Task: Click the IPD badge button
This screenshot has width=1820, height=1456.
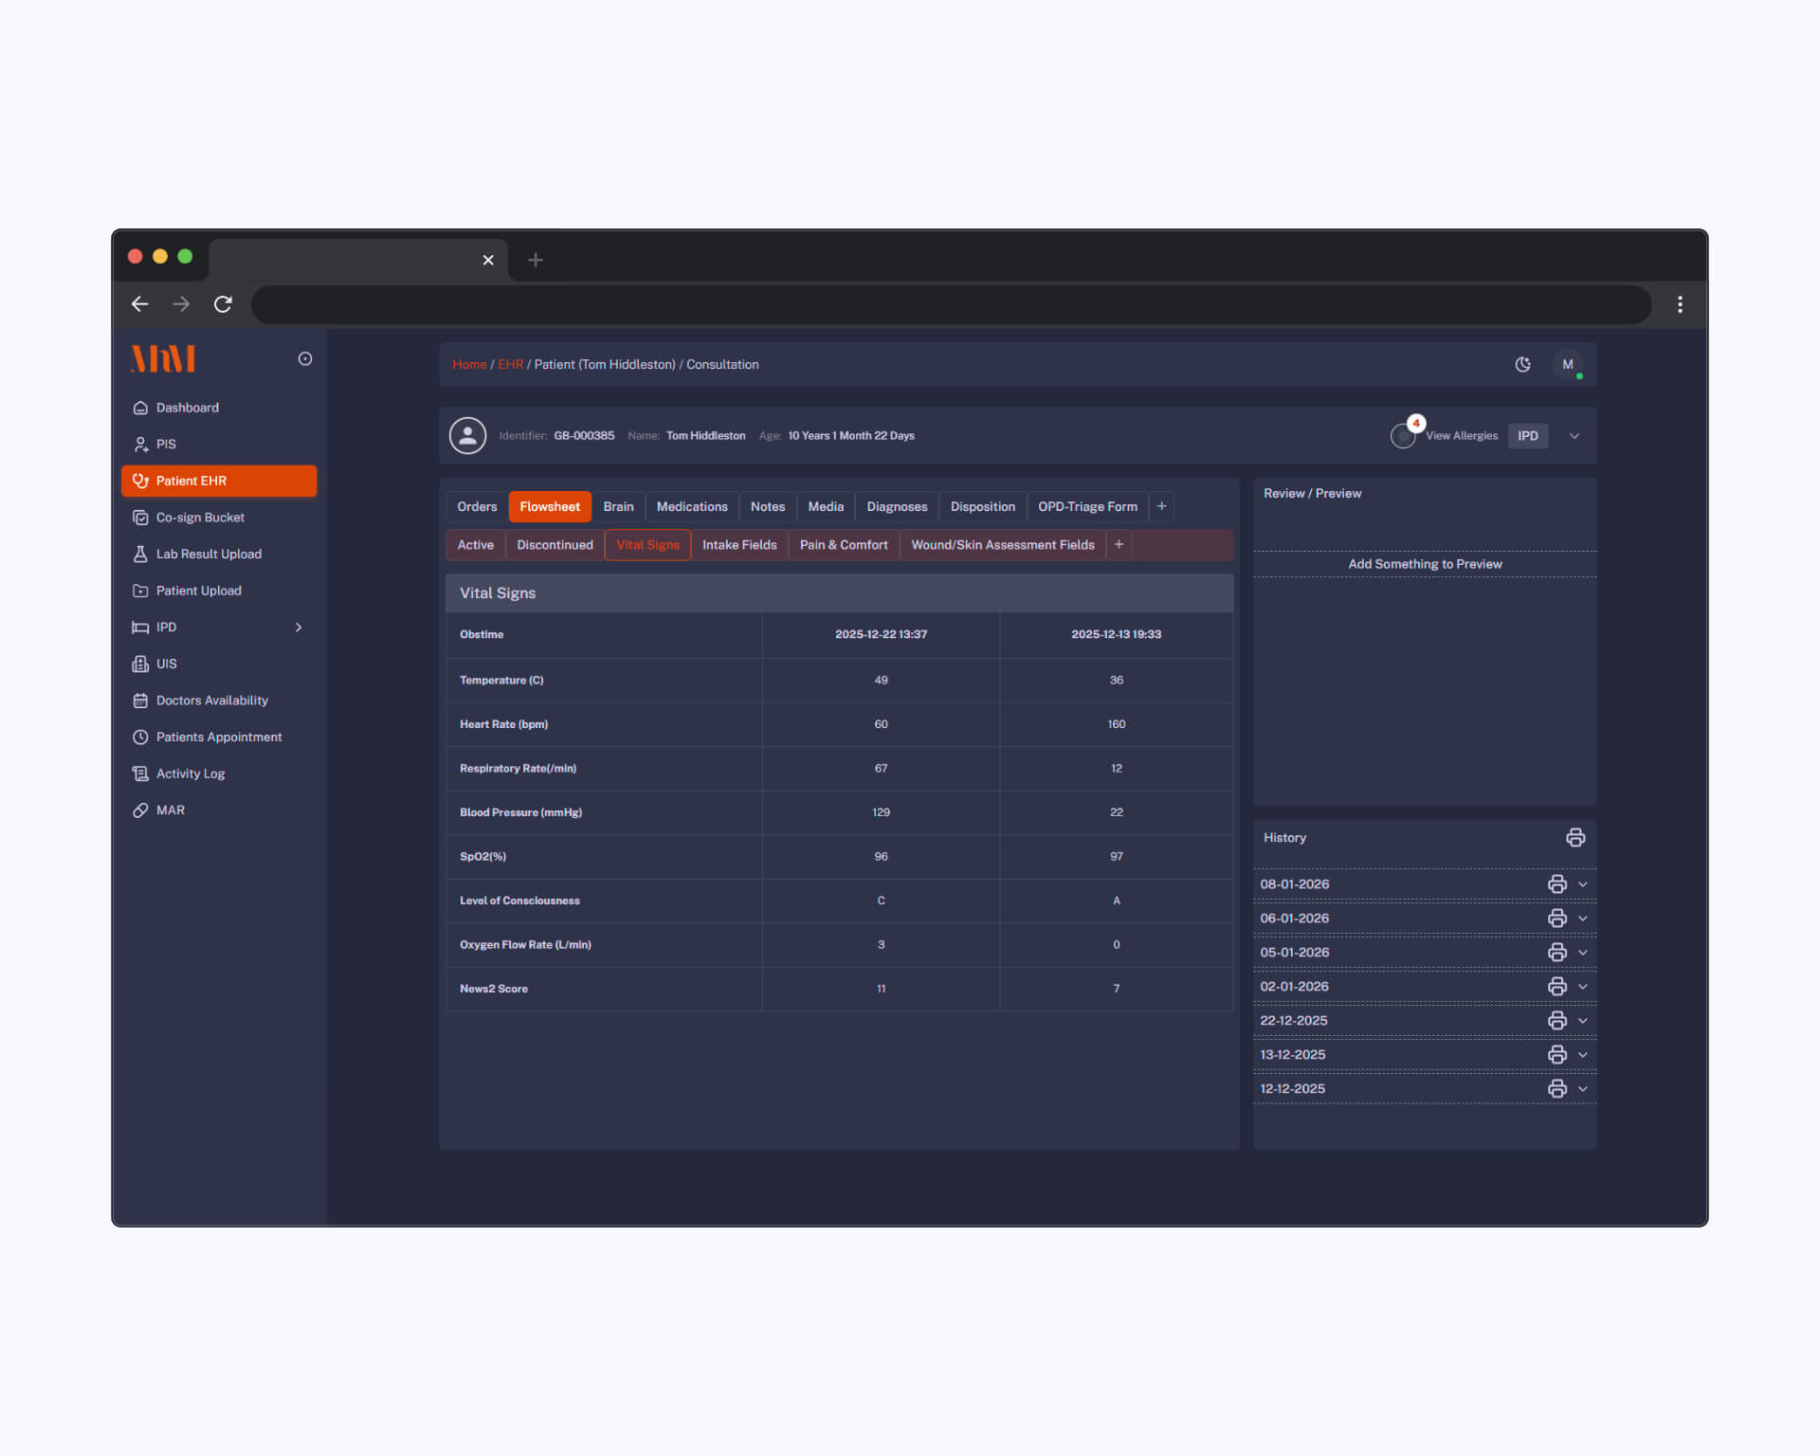Action: (1527, 436)
